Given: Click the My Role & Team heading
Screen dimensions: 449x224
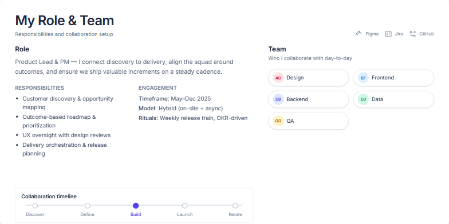Looking at the screenshot, I should 64,21.
